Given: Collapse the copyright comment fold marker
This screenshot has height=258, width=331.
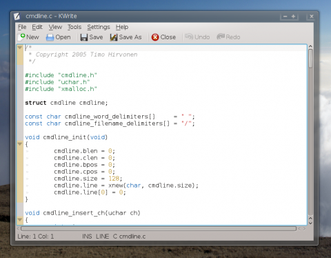Looking at the screenshot, I should 20,48.
